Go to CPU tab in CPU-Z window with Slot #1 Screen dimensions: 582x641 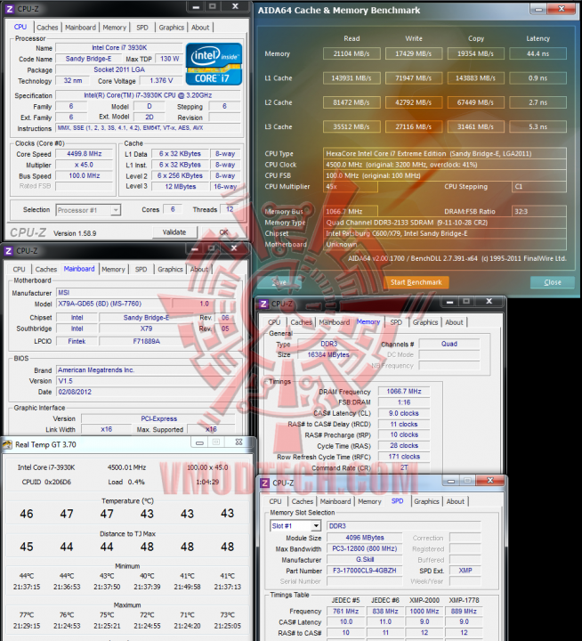pyautogui.click(x=275, y=501)
